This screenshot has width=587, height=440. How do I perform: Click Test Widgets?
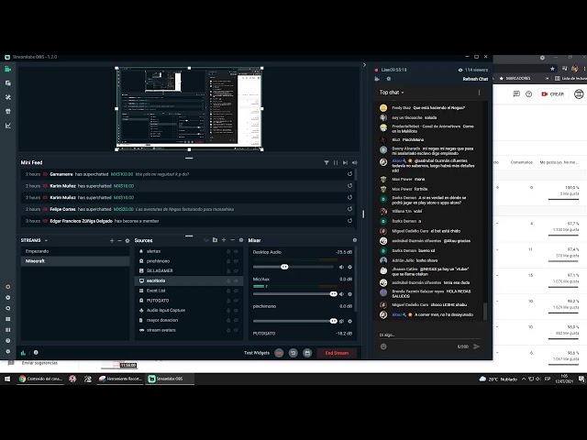tap(257, 353)
